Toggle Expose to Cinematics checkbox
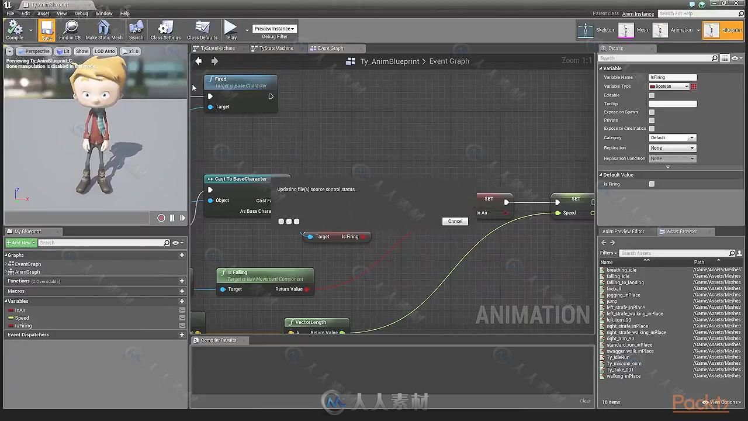Viewport: 748px width, 421px height. pos(652,129)
